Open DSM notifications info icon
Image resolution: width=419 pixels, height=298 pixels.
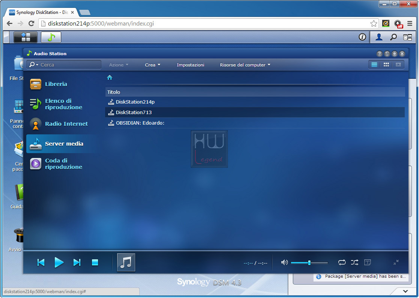(362, 37)
